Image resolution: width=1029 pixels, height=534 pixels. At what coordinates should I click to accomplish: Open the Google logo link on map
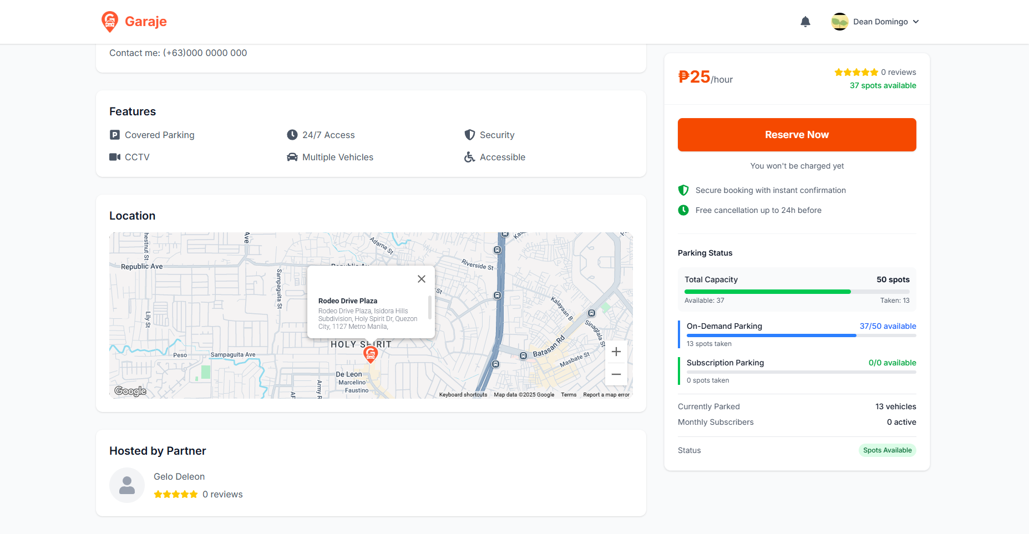130,391
